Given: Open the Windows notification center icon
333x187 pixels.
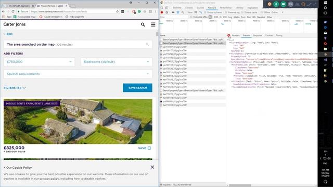Looking at the screenshot, I should click(x=325, y=182).
